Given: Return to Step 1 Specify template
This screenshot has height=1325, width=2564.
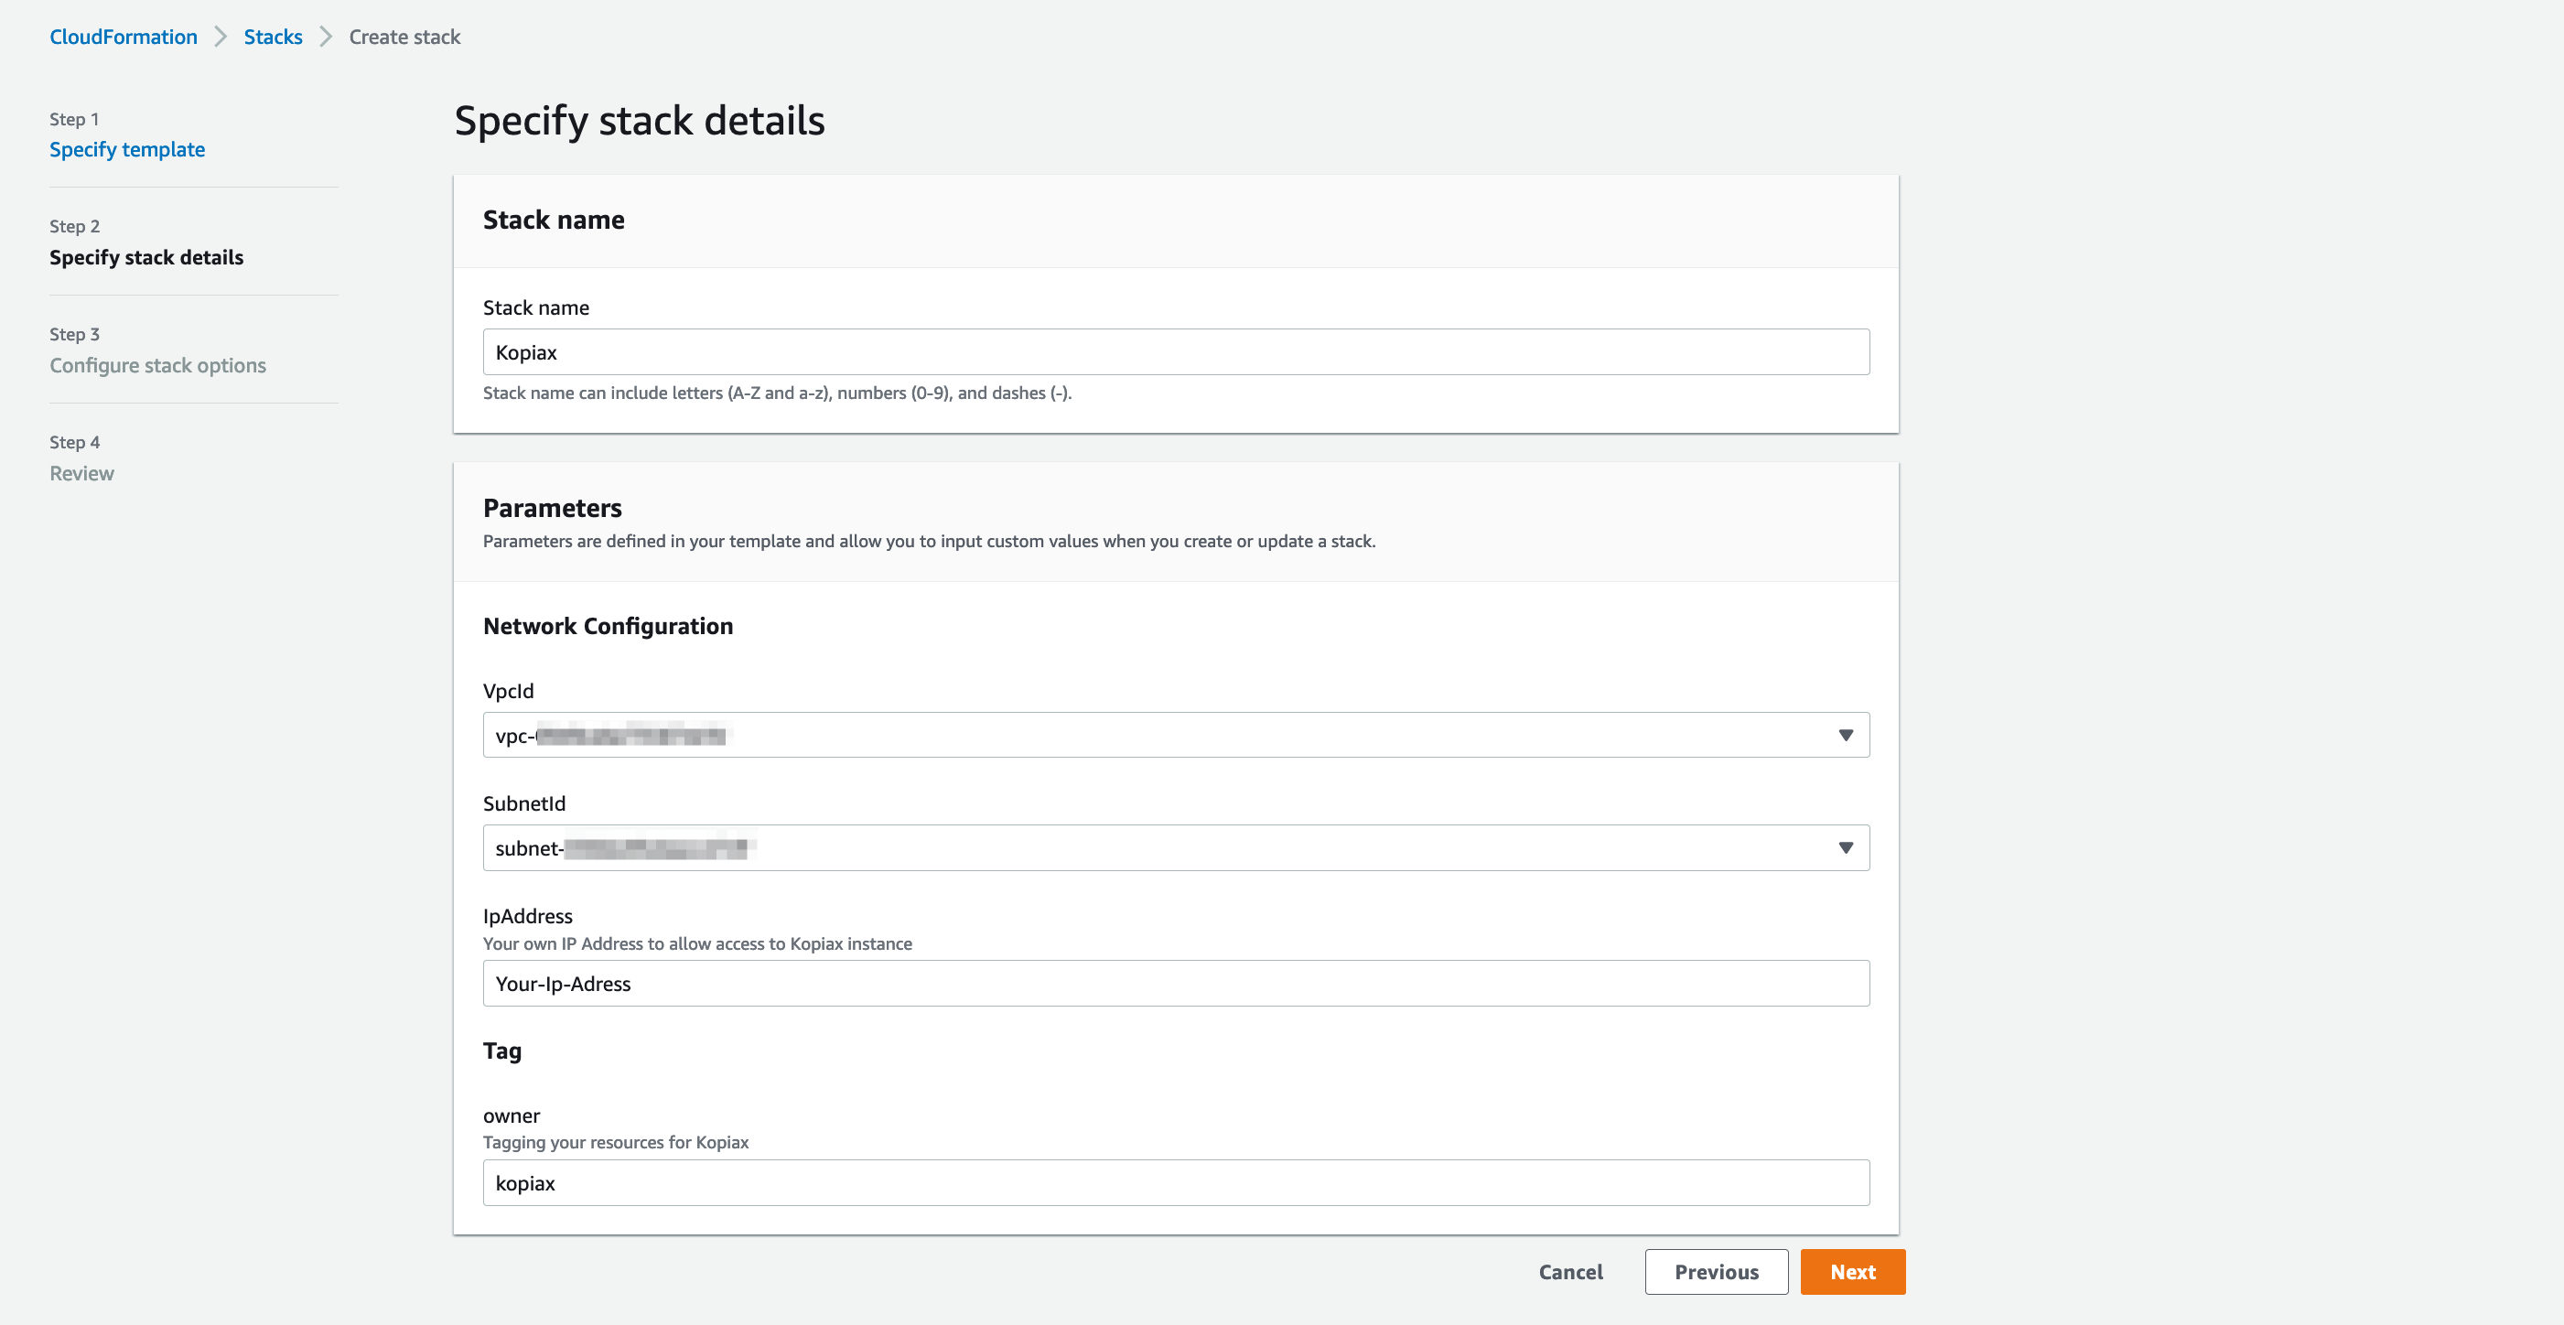Looking at the screenshot, I should pyautogui.click(x=127, y=149).
